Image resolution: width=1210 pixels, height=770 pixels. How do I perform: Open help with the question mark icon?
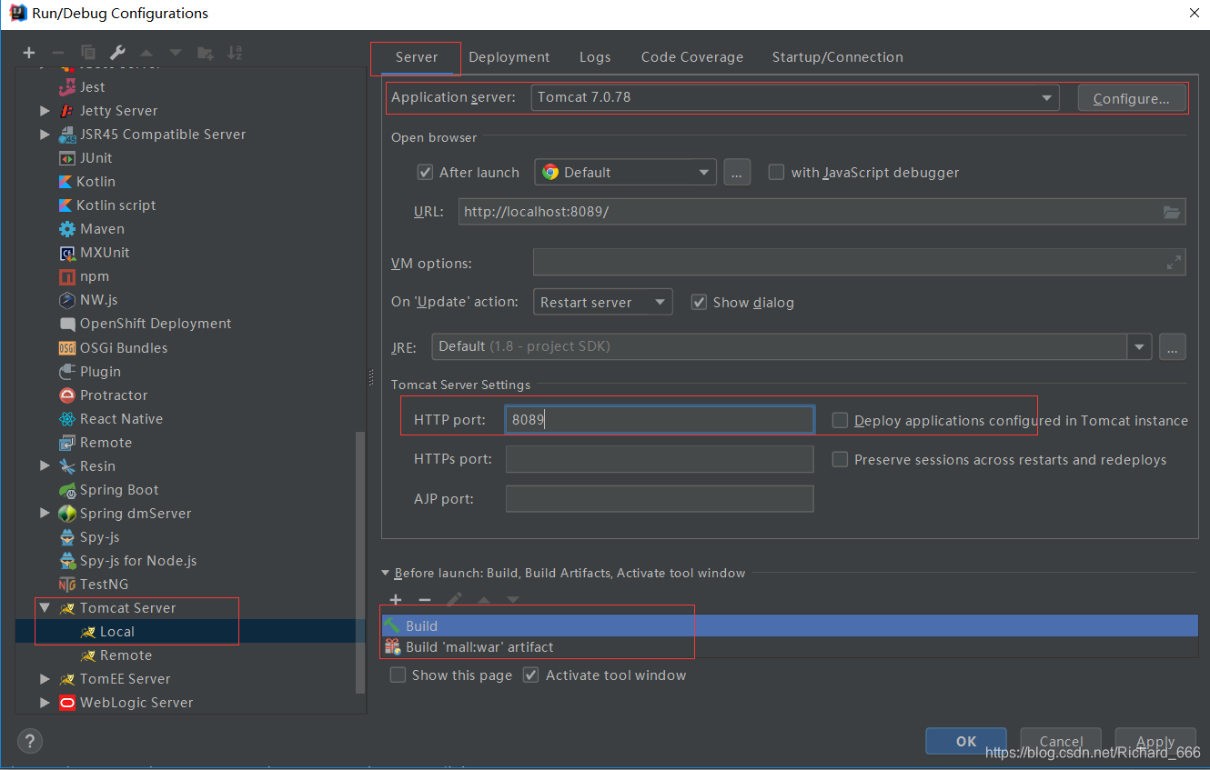(29, 740)
